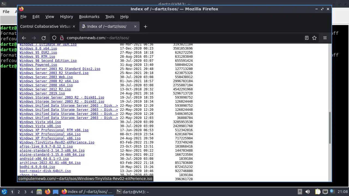Click the page's vertical scrollbar thumb

pyautogui.click(x=330, y=128)
